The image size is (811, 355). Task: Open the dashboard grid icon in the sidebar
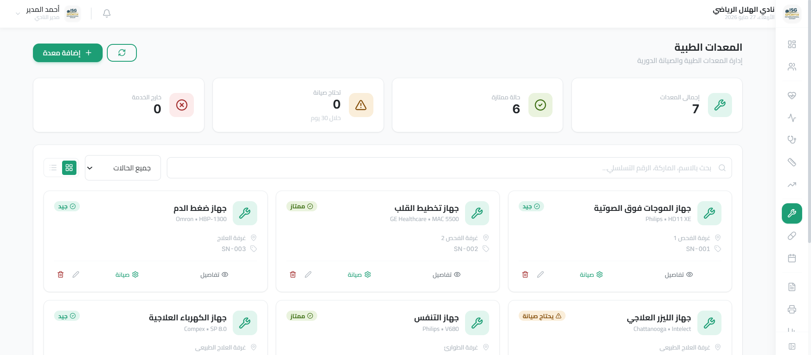point(792,44)
